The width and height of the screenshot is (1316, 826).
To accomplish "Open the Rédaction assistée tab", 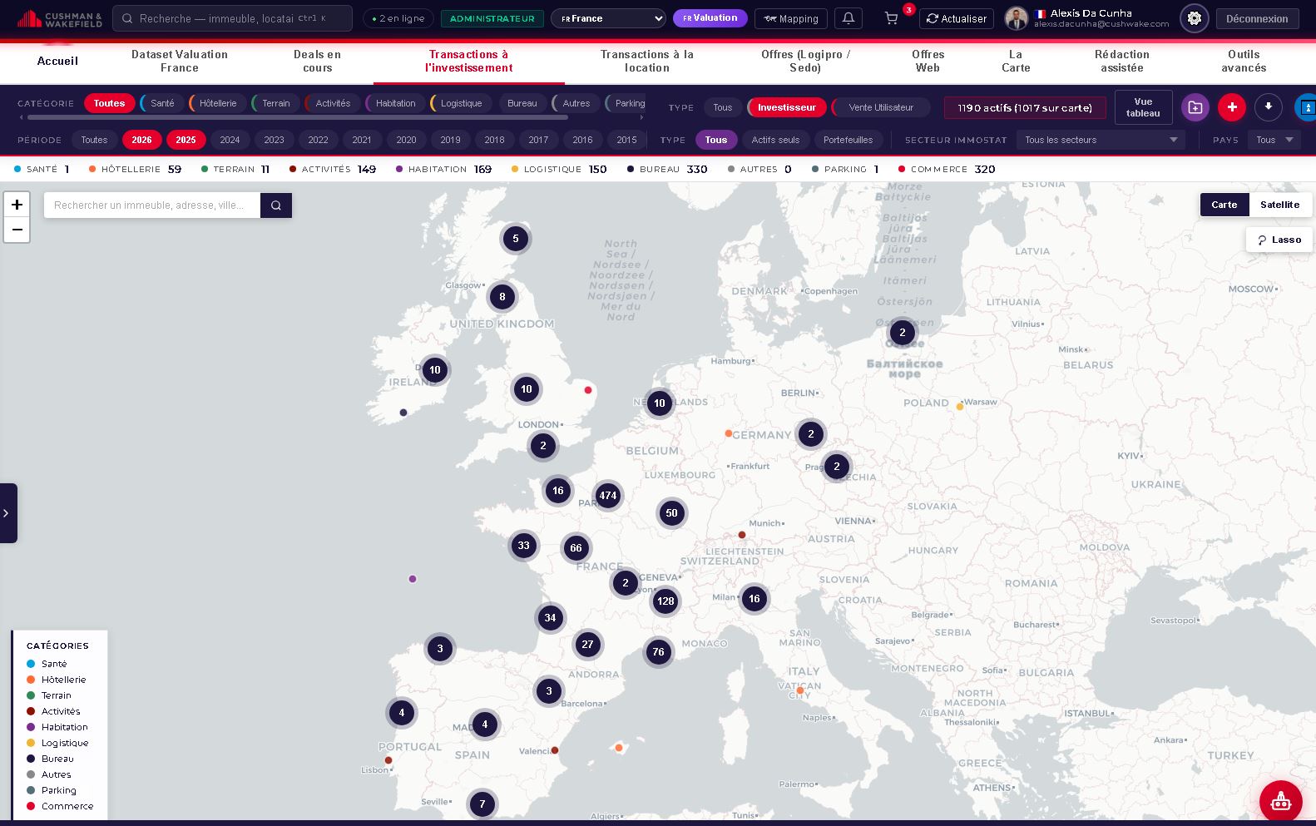I will 1122,61.
